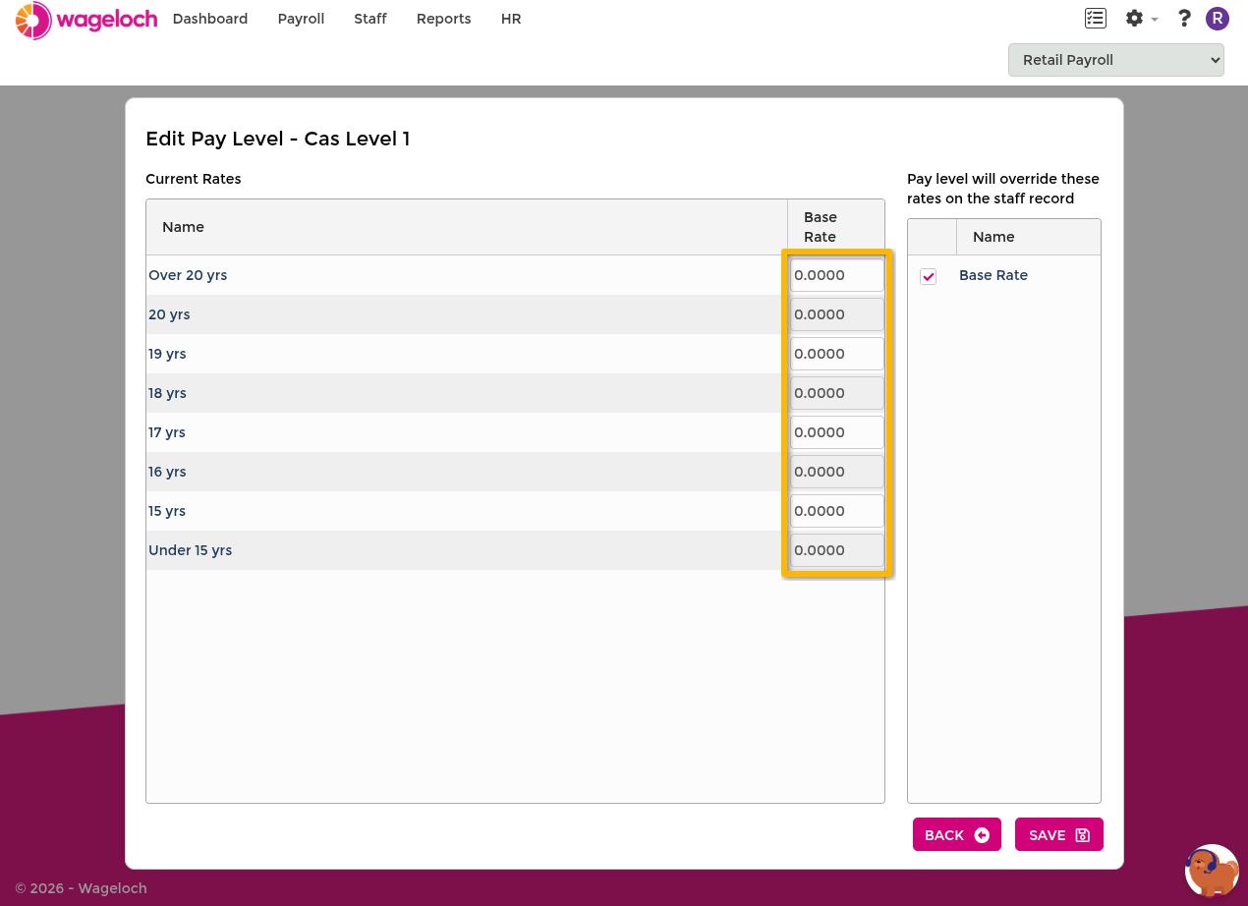Viewport: 1248px width, 906px height.
Task: Open the support chat mascot icon
Action: pyautogui.click(x=1212, y=871)
